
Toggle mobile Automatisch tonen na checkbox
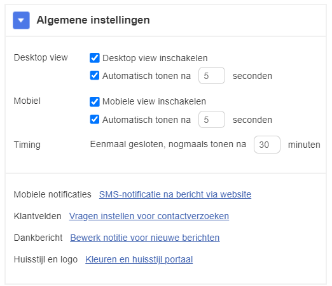(x=95, y=119)
